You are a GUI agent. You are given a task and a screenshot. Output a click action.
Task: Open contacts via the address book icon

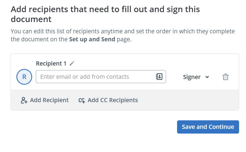159,77
